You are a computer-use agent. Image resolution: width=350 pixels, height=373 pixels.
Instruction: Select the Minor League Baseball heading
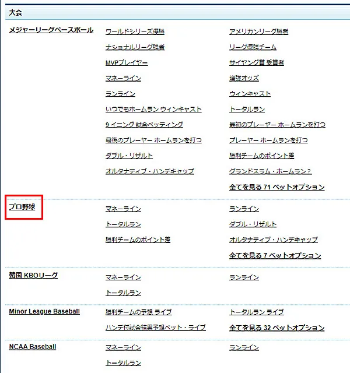pyautogui.click(x=44, y=312)
